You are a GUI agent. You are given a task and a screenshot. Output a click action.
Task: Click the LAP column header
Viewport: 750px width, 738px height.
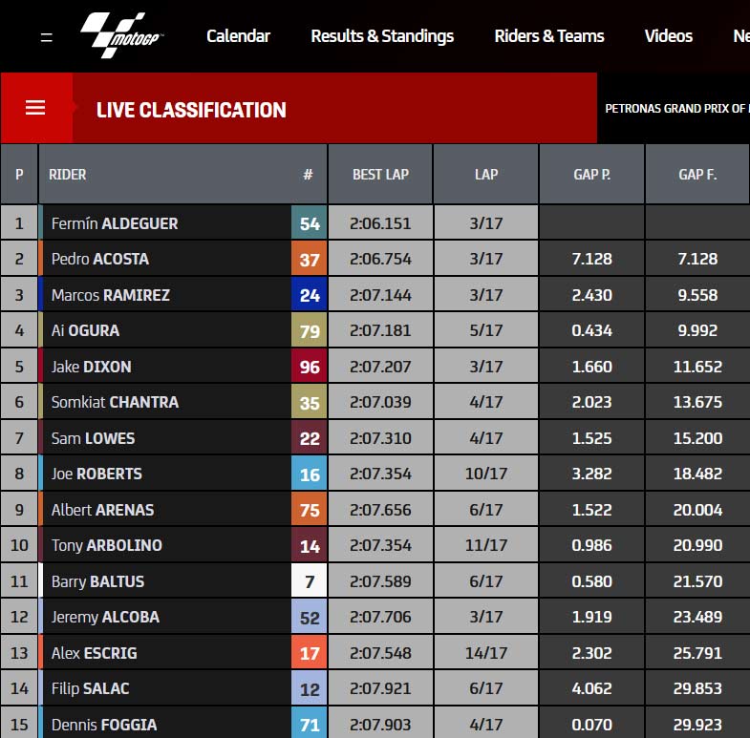click(x=486, y=175)
